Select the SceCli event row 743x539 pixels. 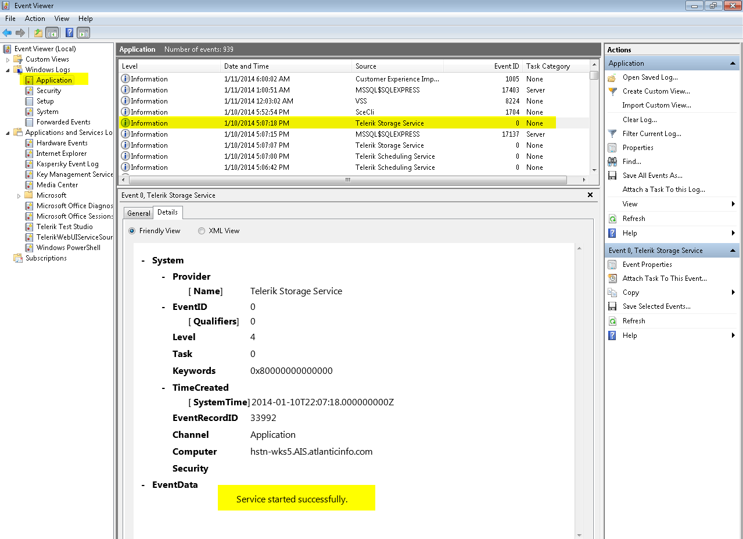(x=354, y=112)
